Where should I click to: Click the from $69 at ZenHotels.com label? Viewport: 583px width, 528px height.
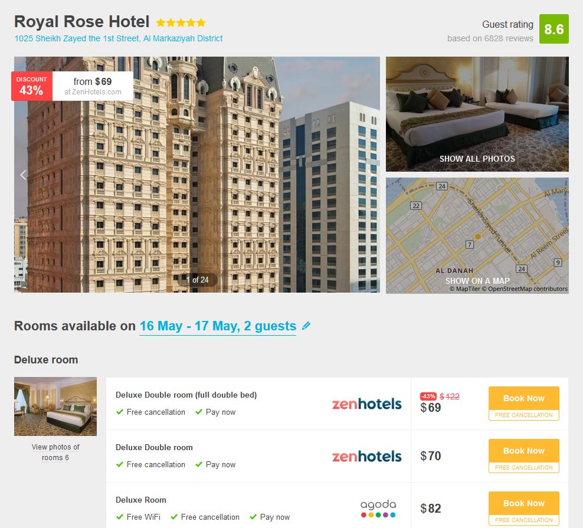coord(93,86)
